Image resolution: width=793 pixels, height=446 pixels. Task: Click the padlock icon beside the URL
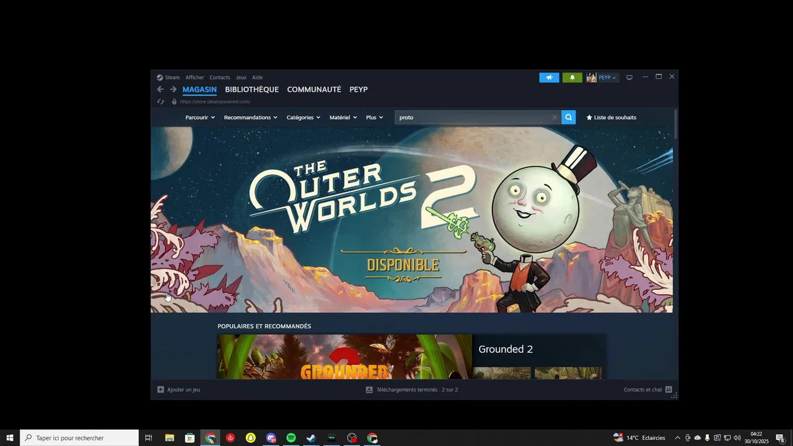(174, 102)
